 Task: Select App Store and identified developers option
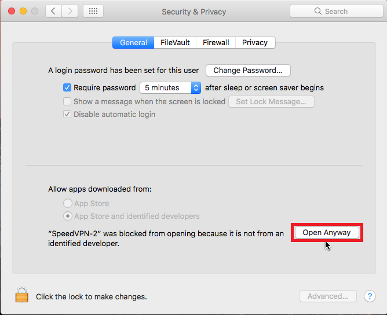tap(67, 216)
